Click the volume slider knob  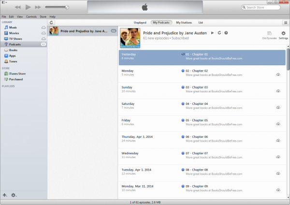pos(67,7)
